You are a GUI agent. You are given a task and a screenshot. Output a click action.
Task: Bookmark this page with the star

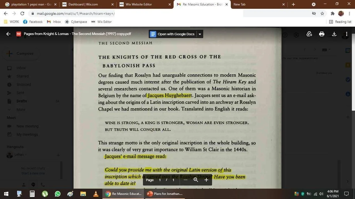pos(322,14)
